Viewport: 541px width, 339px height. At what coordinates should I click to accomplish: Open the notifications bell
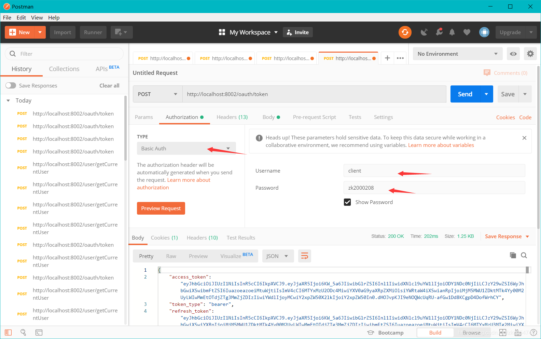(x=452, y=32)
